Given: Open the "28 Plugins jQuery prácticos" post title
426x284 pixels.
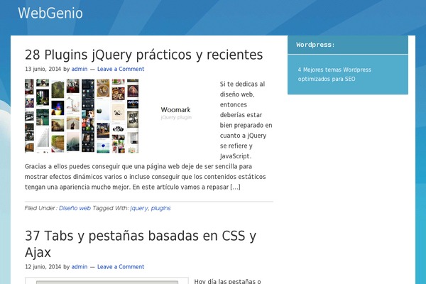Looking at the screenshot, I should point(143,55).
